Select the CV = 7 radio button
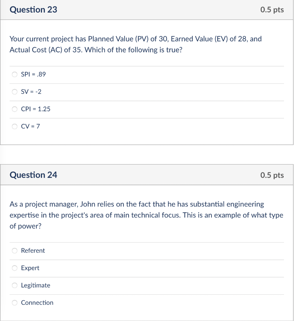Screen dimensions: 294x321 pyautogui.click(x=14, y=126)
